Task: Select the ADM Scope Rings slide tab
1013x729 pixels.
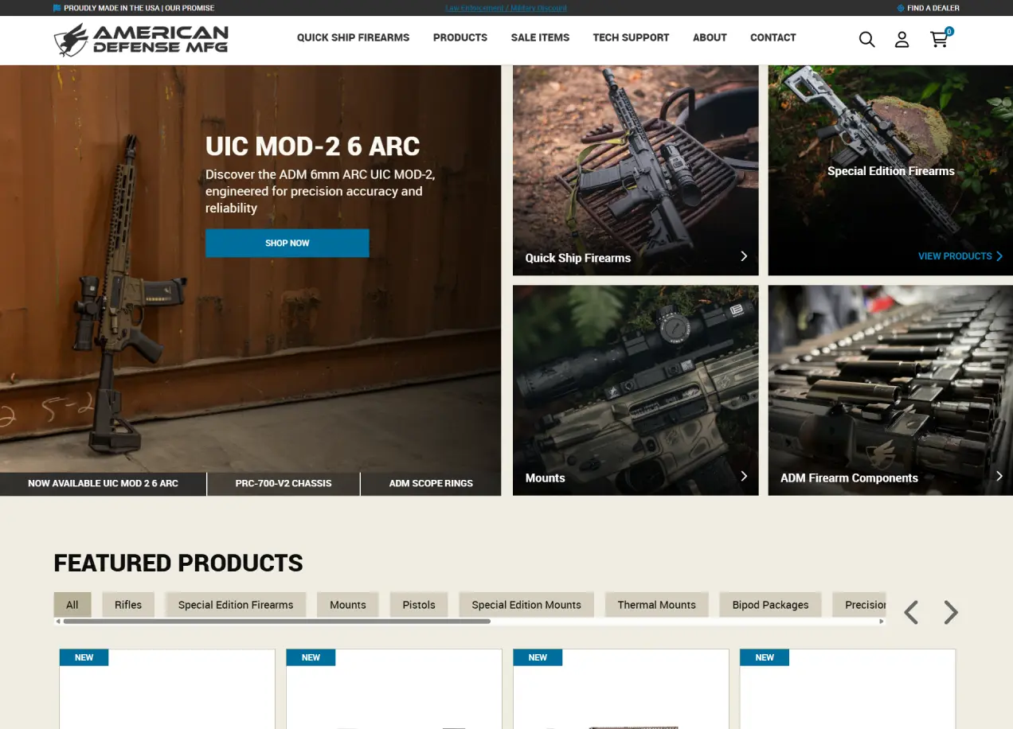Action: pyautogui.click(x=431, y=484)
